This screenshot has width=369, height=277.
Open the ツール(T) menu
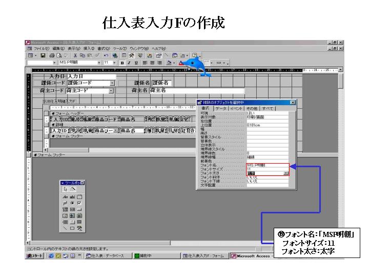[119, 49]
